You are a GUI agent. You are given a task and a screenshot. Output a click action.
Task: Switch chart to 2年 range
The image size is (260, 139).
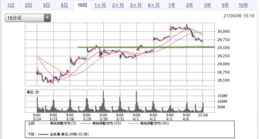click(190, 5)
